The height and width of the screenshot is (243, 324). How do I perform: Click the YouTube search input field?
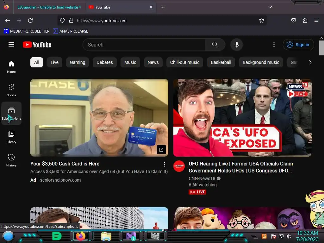pyautogui.click(x=144, y=45)
